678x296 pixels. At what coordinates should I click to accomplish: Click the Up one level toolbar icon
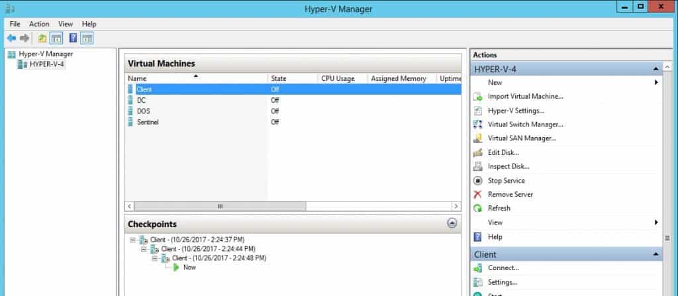(42, 38)
